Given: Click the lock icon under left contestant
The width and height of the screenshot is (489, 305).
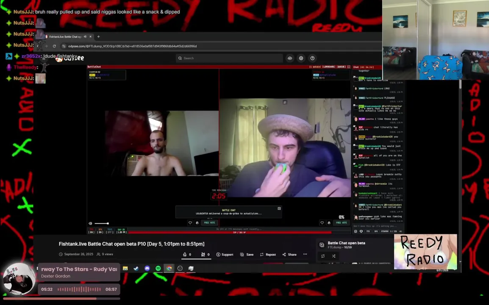Looking at the screenshot, I should pyautogui.click(x=197, y=223).
